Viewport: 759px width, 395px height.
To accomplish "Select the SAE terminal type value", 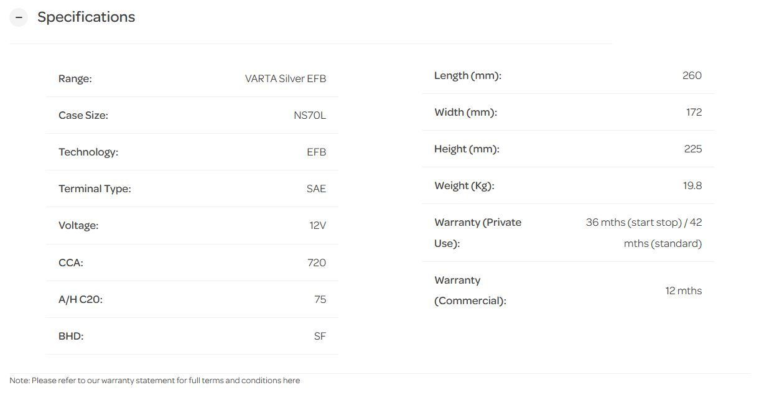I will click(x=316, y=189).
